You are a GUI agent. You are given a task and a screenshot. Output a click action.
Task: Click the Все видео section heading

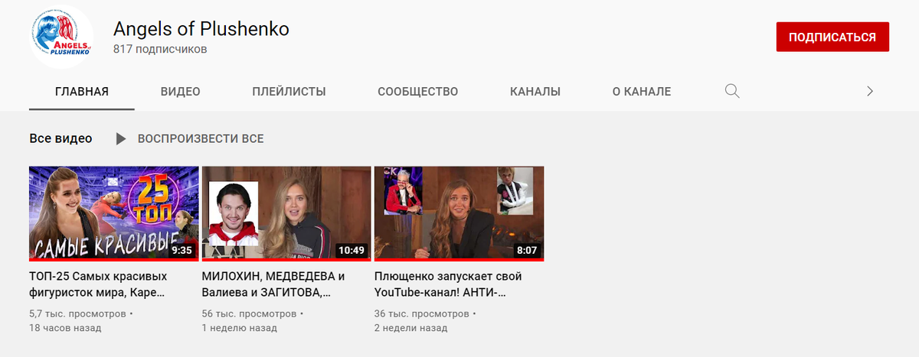pos(61,138)
